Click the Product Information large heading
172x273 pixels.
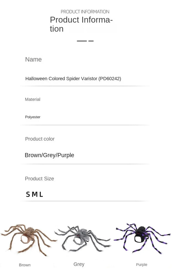(x=81, y=24)
